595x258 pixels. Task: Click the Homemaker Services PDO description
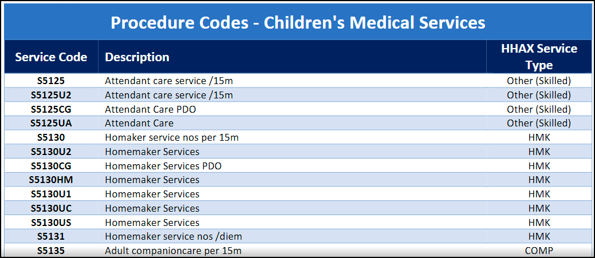(163, 166)
